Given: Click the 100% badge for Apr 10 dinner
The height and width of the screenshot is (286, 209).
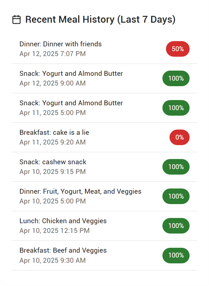Looking at the screenshot, I should point(176,196).
